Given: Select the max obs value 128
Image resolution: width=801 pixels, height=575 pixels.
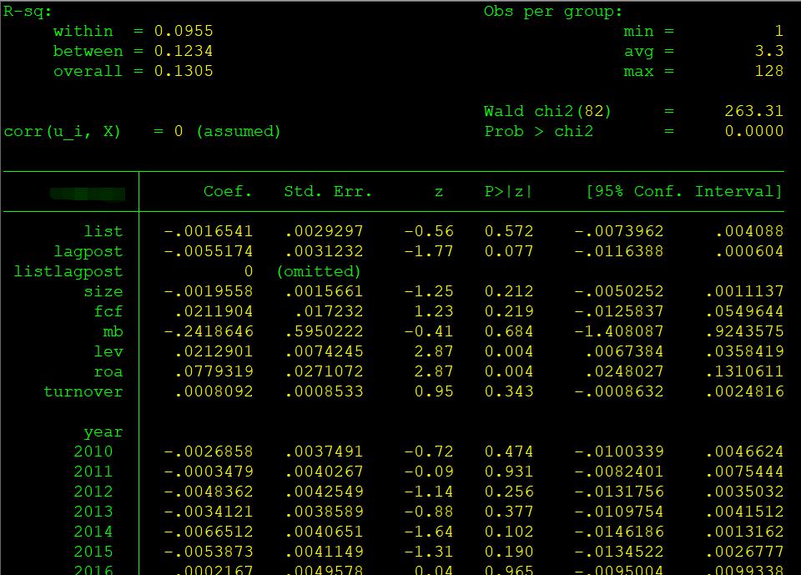Looking at the screenshot, I should point(768,71).
